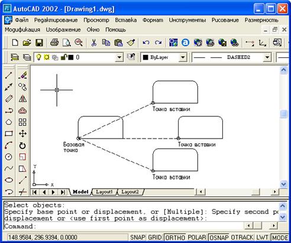Select the Scale tool
The image size is (291, 243).
[22, 157]
